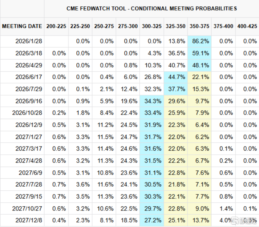Select the 27.2% cell in the last row
Image resolution: width=259 pixels, height=227 pixels.
152,221
